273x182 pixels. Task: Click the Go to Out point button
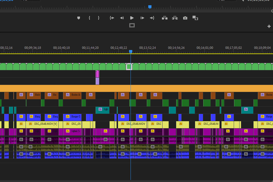click(x=152, y=18)
